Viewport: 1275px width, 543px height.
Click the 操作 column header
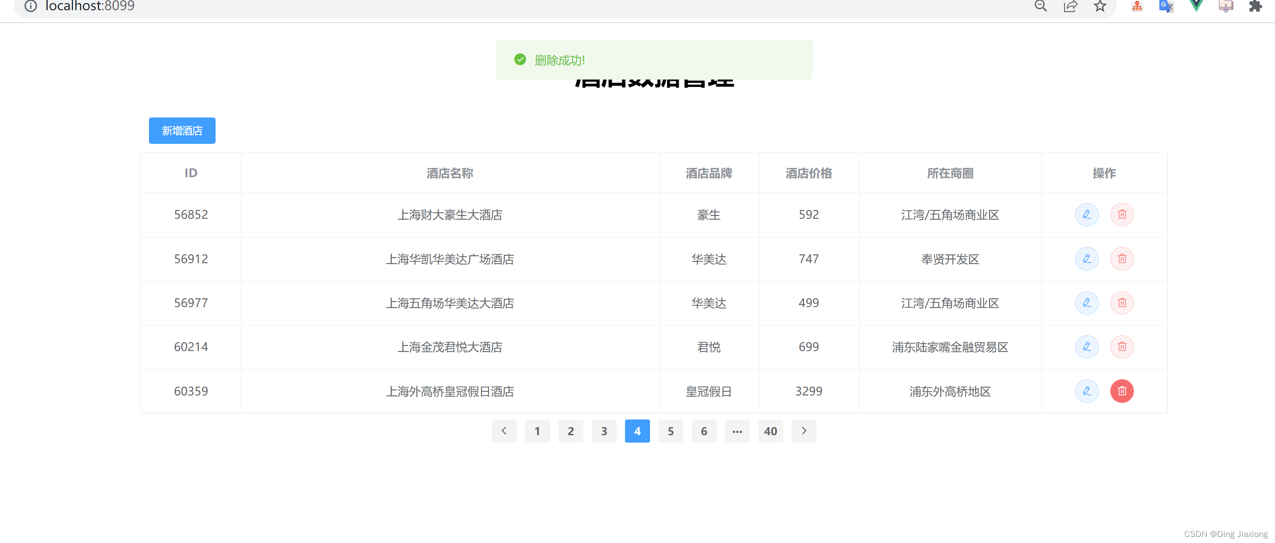click(1104, 173)
